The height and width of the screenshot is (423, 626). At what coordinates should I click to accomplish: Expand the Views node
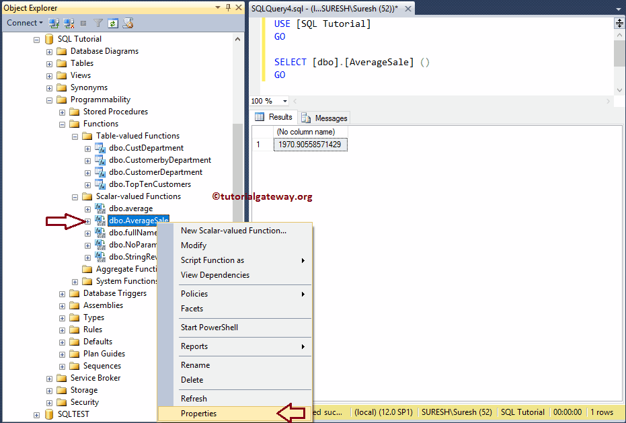pyautogui.click(x=49, y=76)
